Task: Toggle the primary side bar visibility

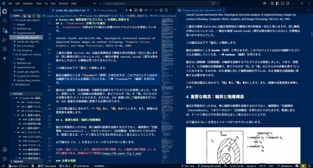Action: [x=278, y=3]
